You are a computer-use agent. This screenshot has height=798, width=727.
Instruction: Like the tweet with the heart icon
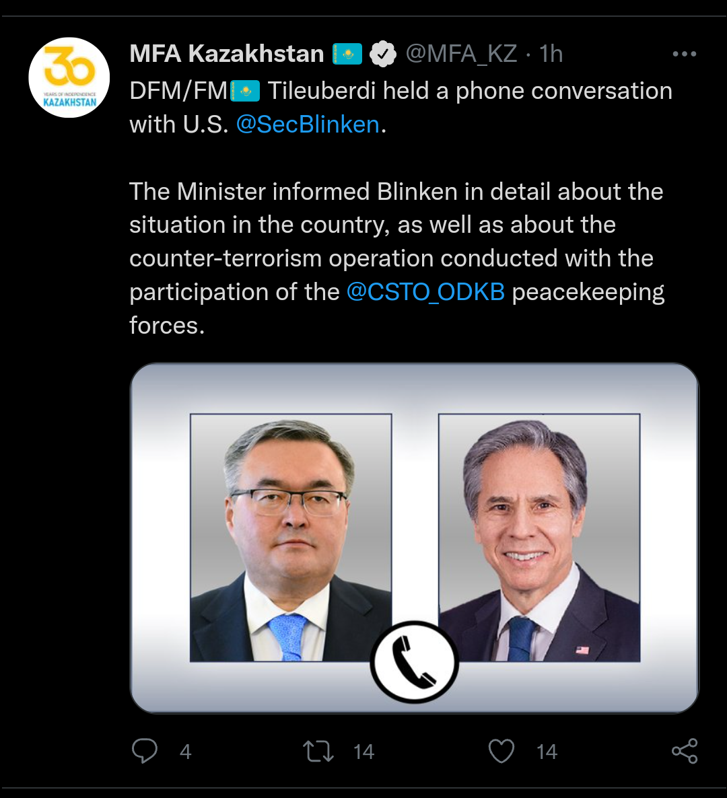501,752
